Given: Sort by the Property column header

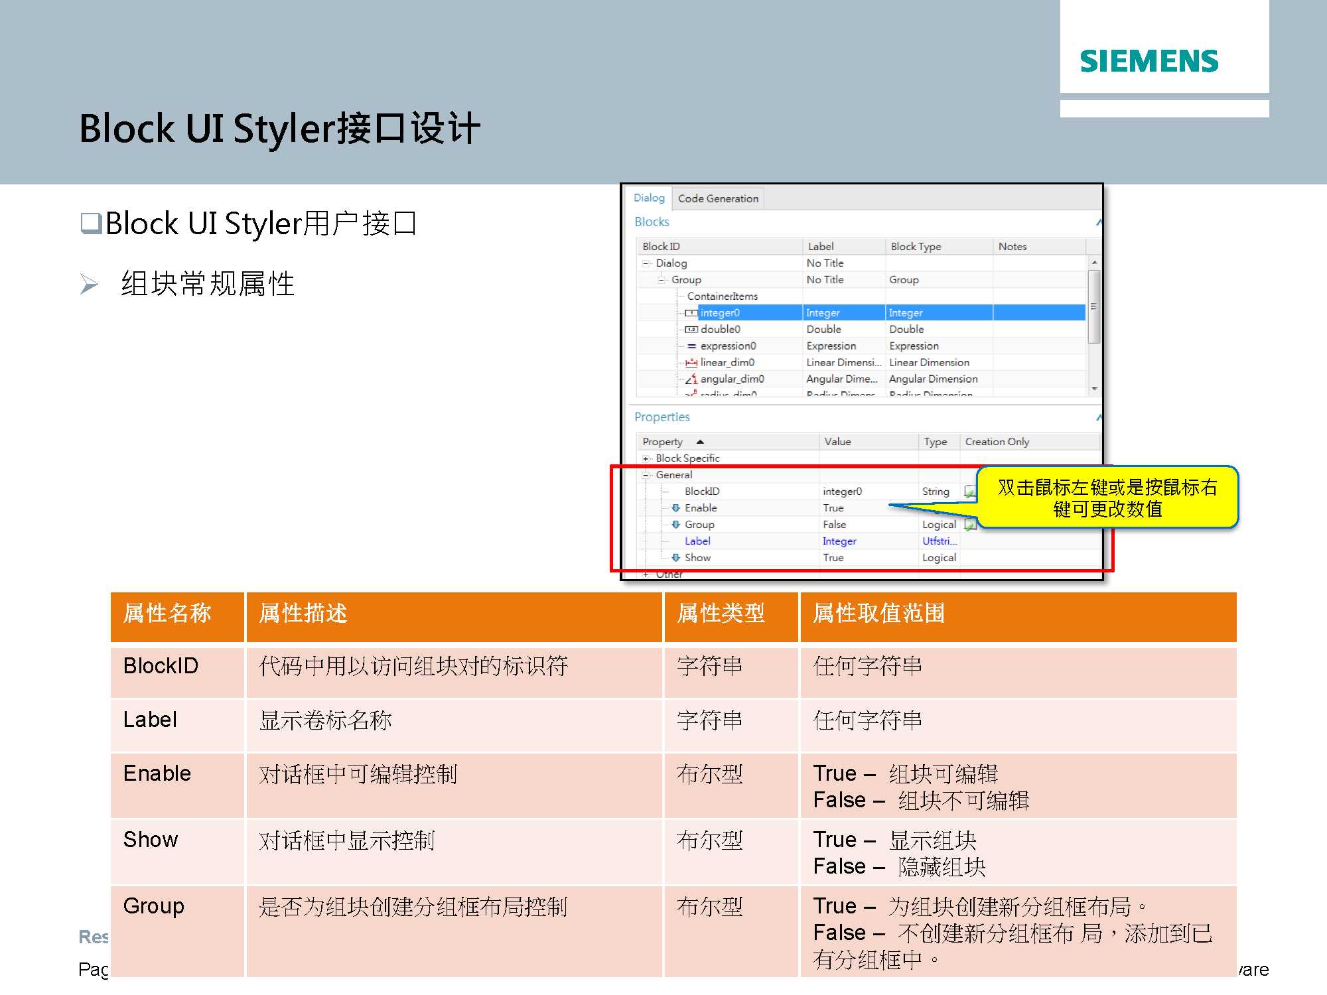Looking at the screenshot, I should point(728,441).
